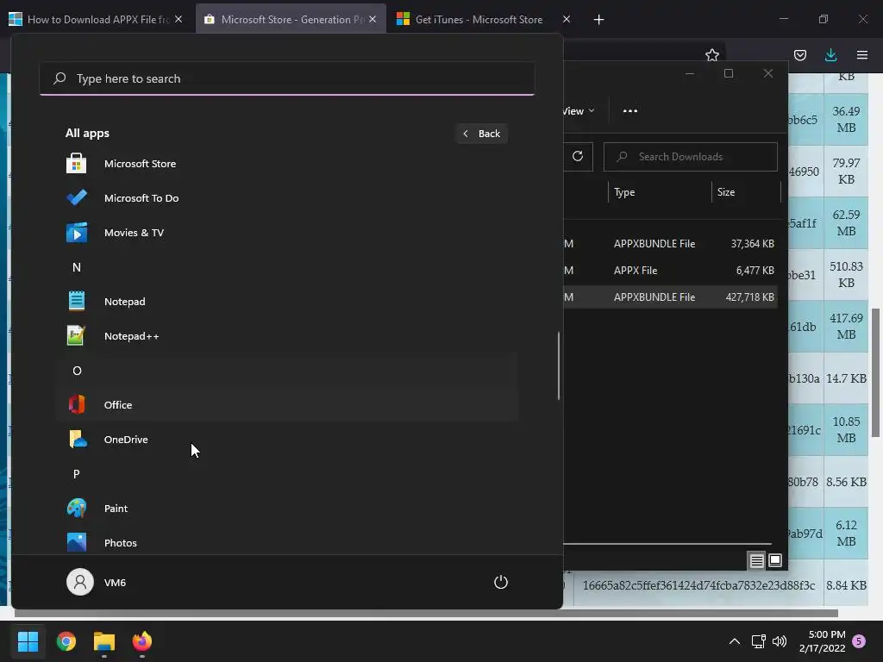Open Microsoft Store from the app list
Image resolution: width=883 pixels, height=662 pixels.
tap(287, 164)
